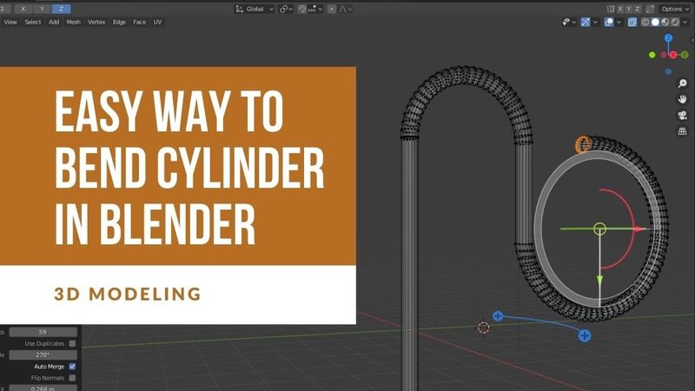The width and height of the screenshot is (695, 391).
Task: Toggle auto merge vertices icon beside Options
Action: (650, 9)
